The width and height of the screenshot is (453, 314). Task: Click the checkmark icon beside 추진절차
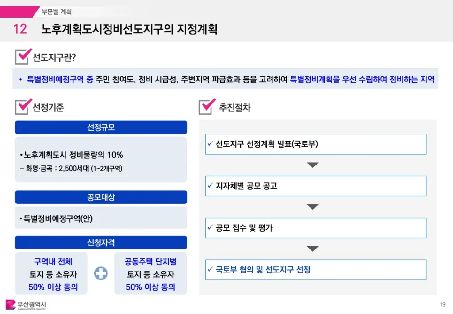pos(208,106)
